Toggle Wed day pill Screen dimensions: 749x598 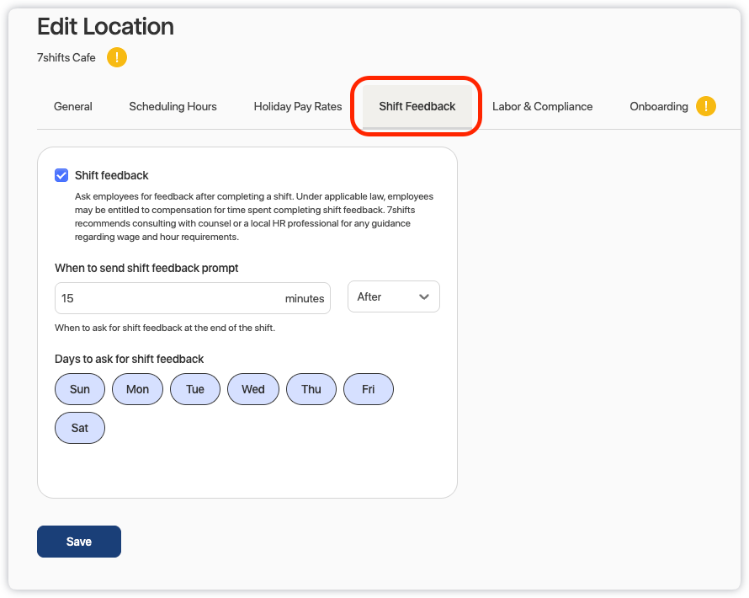pyautogui.click(x=252, y=389)
